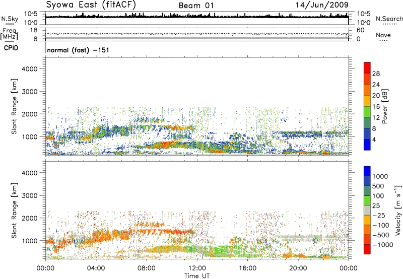This screenshot has height=279, width=403.
Task: Click the "18" frequency axis tick
Action: pos(34,30)
